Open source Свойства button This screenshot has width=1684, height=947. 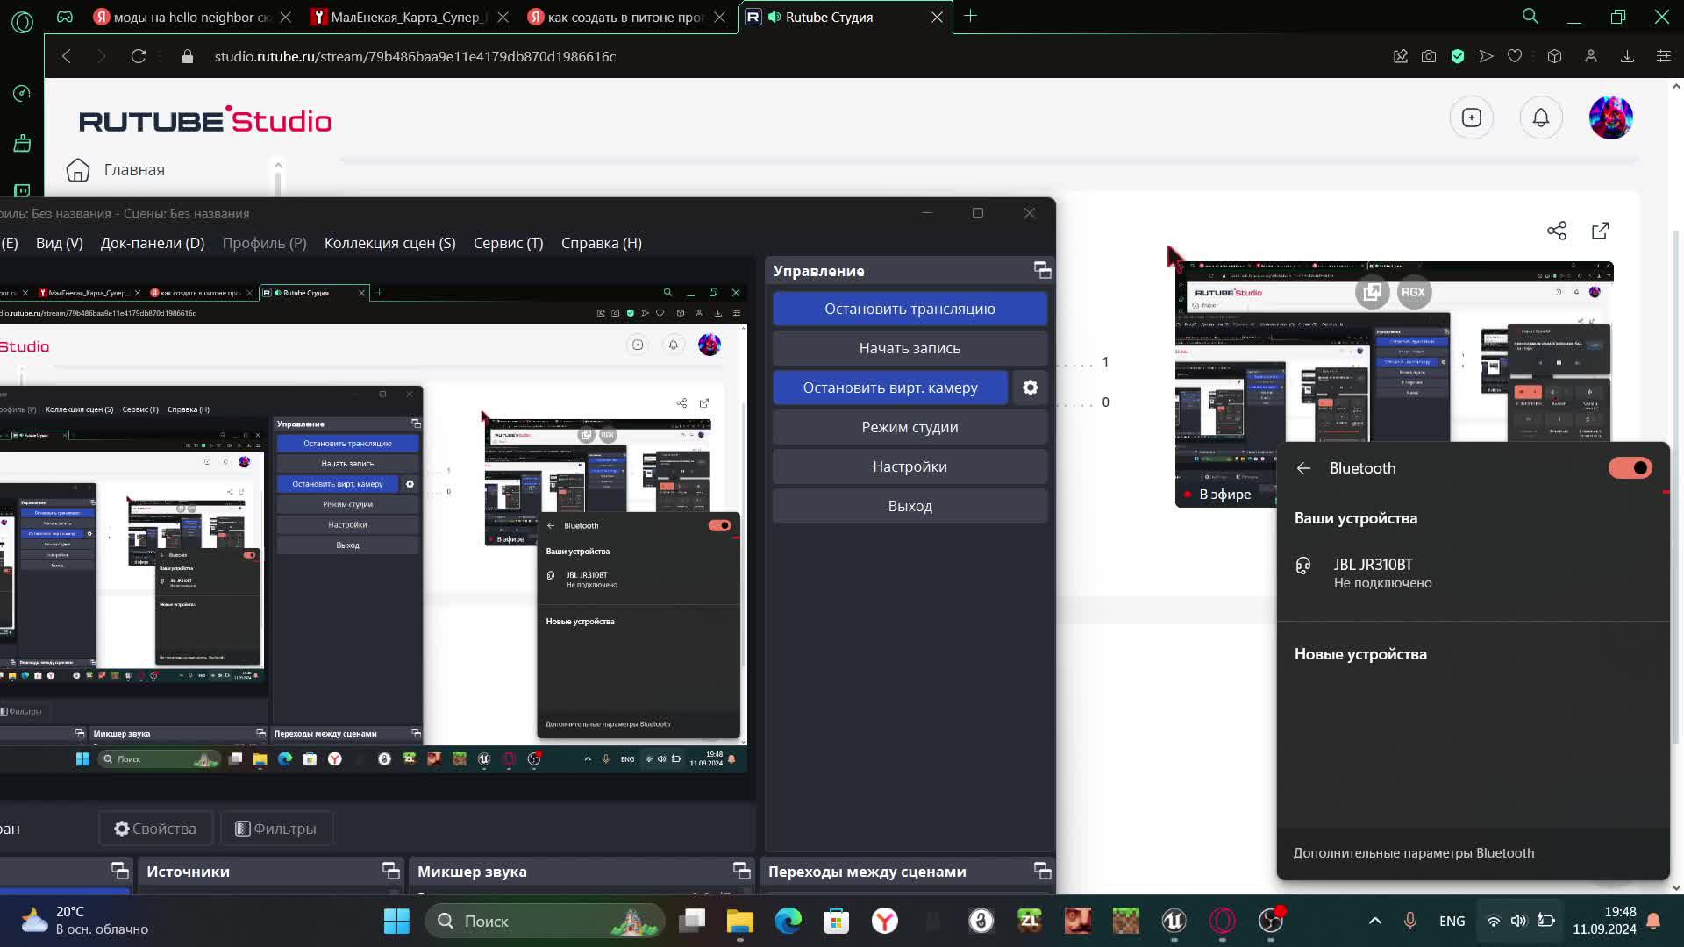point(155,829)
